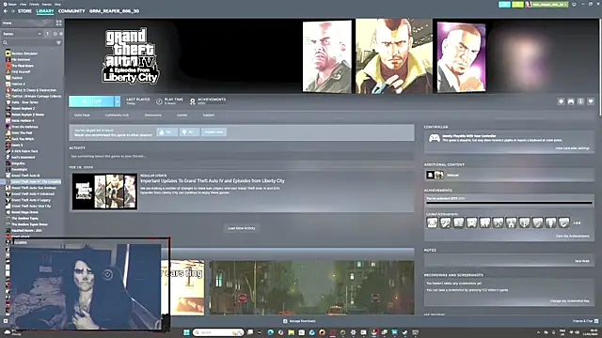Click the Maybe Later button
Screen dimensions: 602x338
(x=214, y=132)
